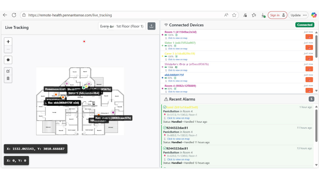Click the Update button in browser toolbar
This screenshot has height=179, width=319.
[x=295, y=15]
